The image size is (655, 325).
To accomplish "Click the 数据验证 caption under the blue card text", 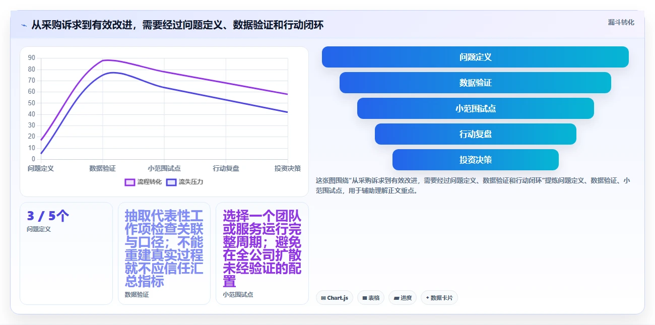I will click(137, 295).
